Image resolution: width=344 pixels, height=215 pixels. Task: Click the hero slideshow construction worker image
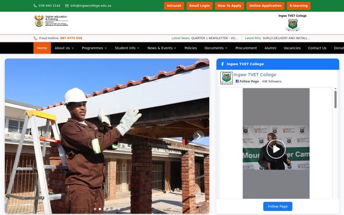coord(107,136)
